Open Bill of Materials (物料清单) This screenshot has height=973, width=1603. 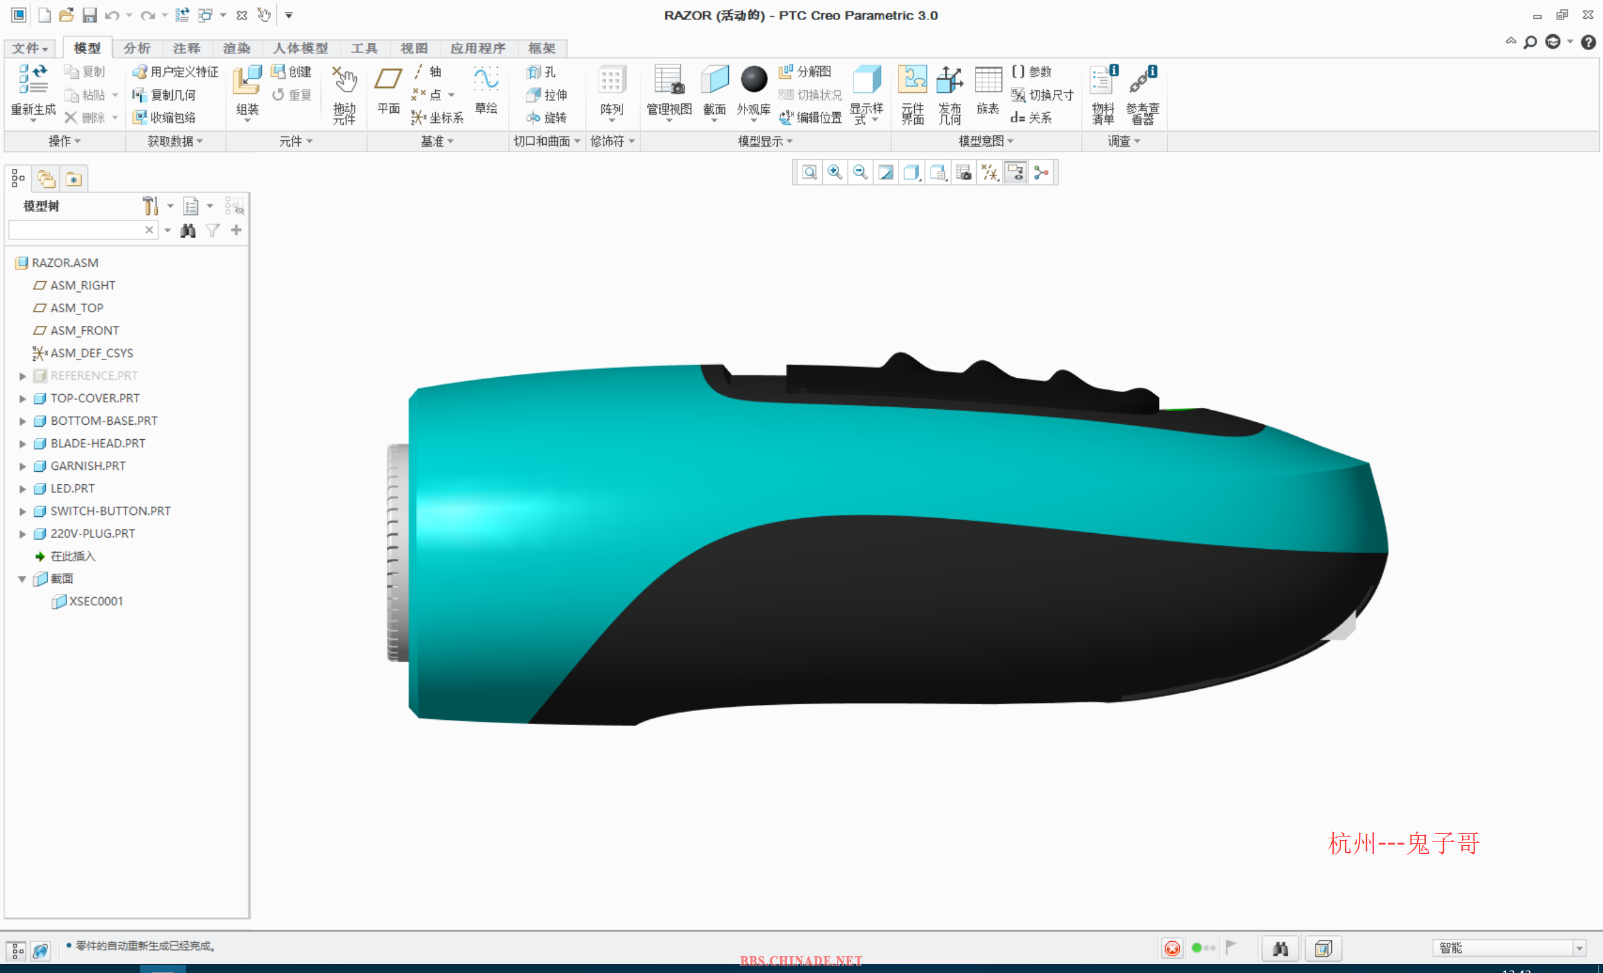(1103, 80)
